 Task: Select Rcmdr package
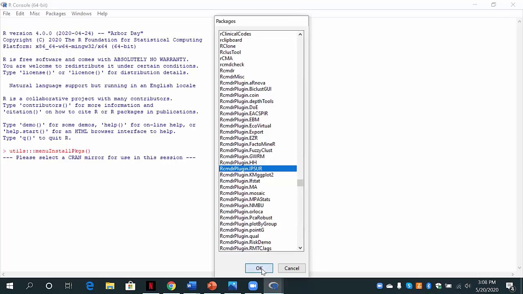pos(258,71)
